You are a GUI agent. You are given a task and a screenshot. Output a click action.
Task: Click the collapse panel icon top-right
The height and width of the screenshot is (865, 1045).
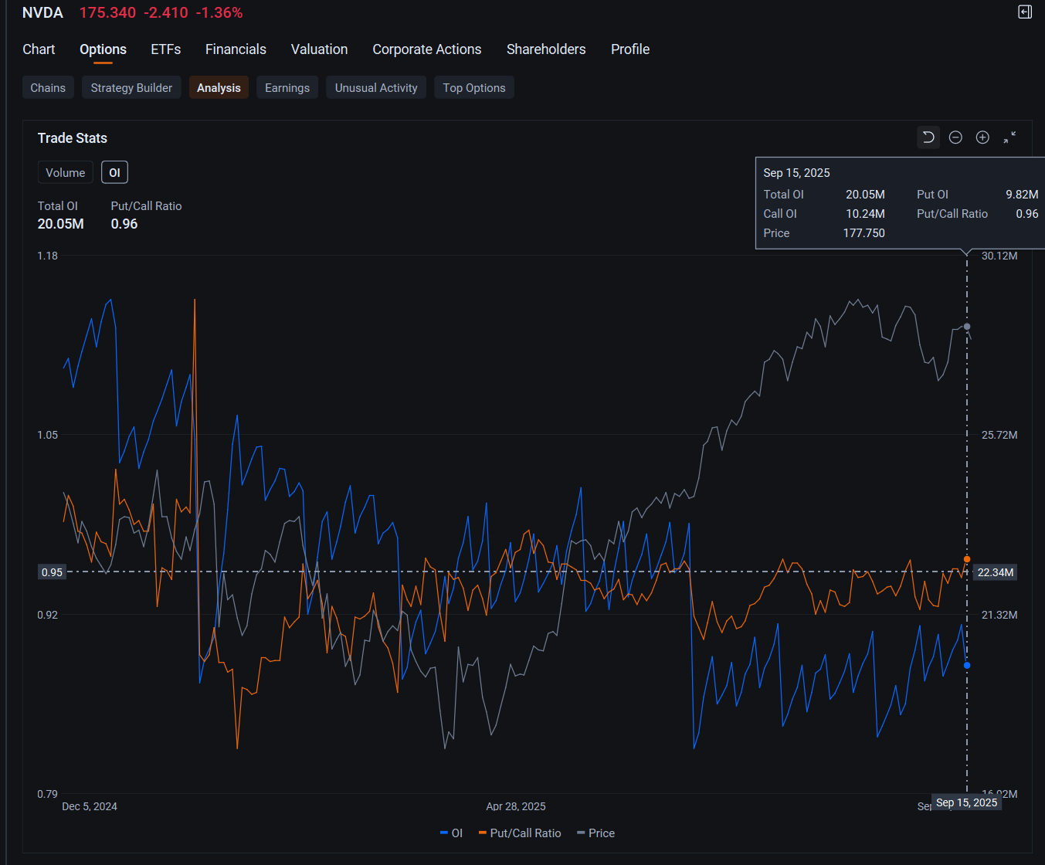[1025, 12]
